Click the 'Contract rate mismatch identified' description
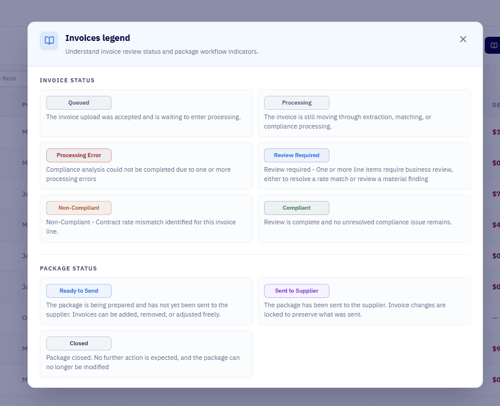This screenshot has height=406, width=500. point(141,227)
